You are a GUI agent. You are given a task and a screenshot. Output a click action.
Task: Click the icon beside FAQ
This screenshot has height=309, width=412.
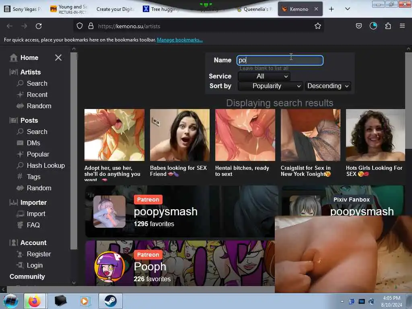tap(20, 225)
